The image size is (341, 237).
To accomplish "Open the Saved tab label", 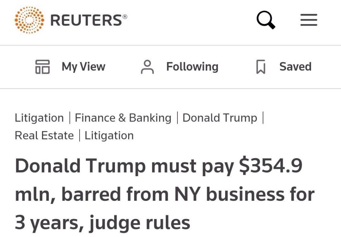I will coord(295,66).
